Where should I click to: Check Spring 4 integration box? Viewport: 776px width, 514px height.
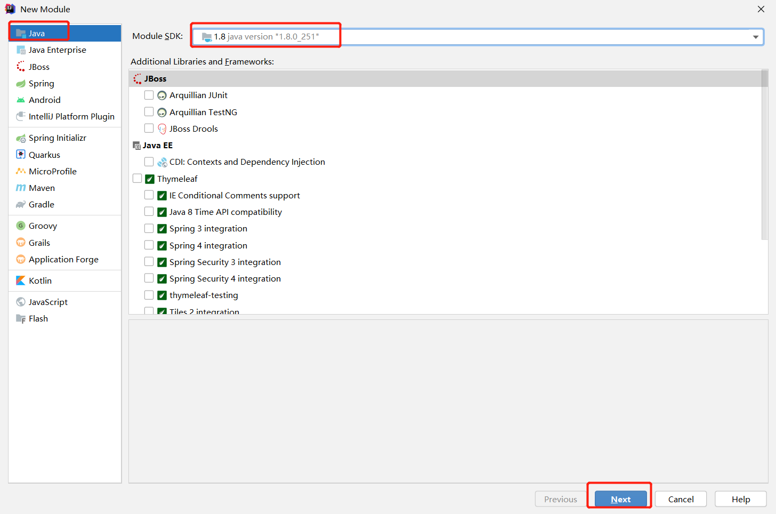[x=149, y=245]
